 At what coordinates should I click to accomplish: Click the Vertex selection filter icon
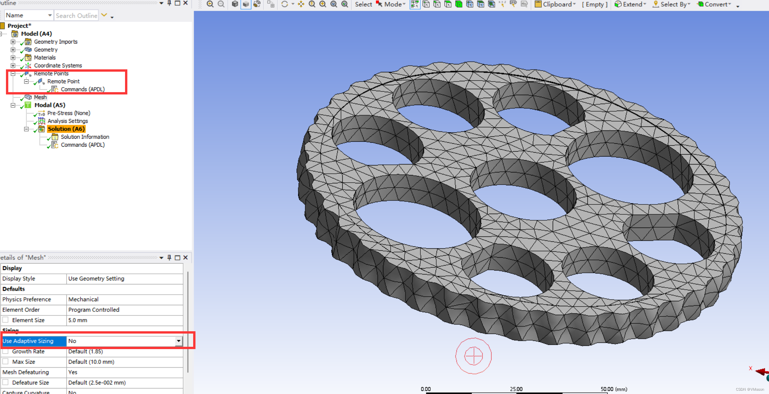[x=426, y=4]
